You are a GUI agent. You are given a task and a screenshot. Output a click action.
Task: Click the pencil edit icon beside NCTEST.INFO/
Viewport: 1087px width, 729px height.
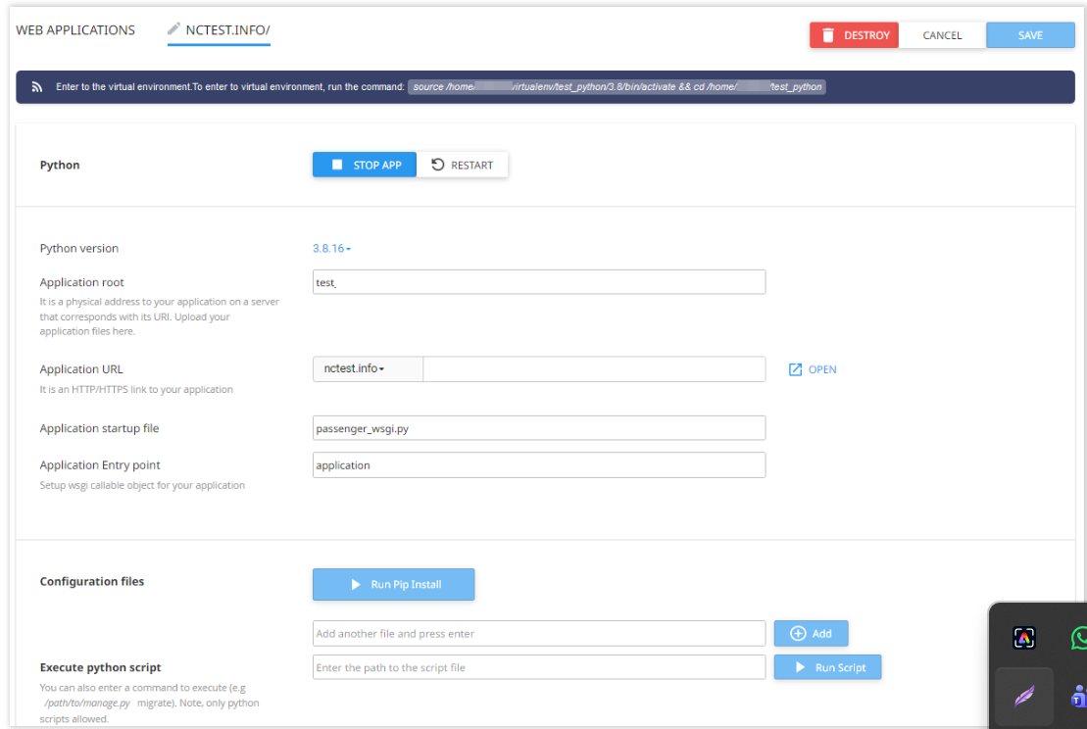pyautogui.click(x=173, y=28)
